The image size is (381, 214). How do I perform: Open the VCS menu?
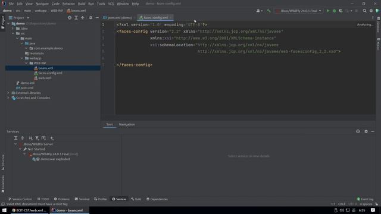[111, 4]
